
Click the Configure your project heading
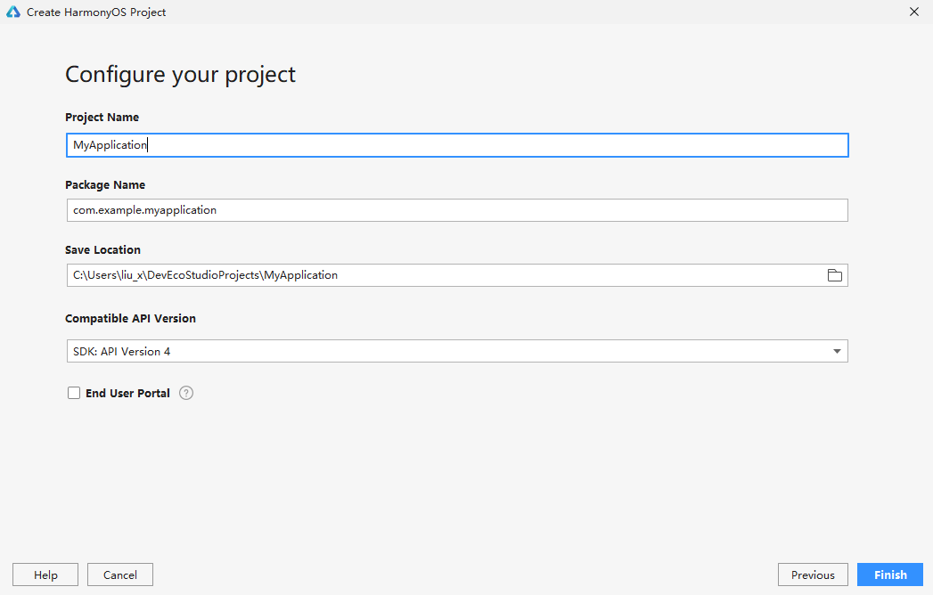pyautogui.click(x=181, y=74)
